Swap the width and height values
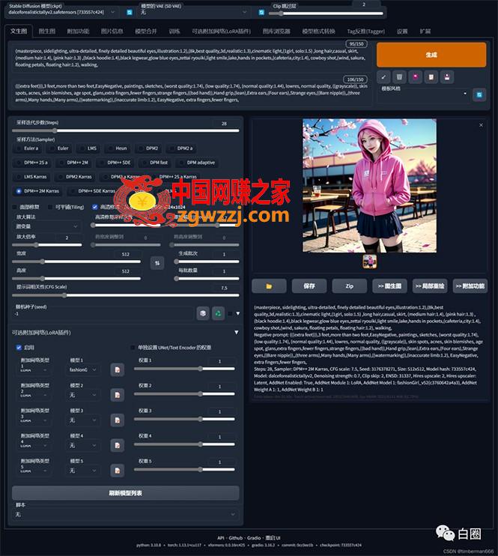This screenshot has width=498, height=556. pos(157,263)
